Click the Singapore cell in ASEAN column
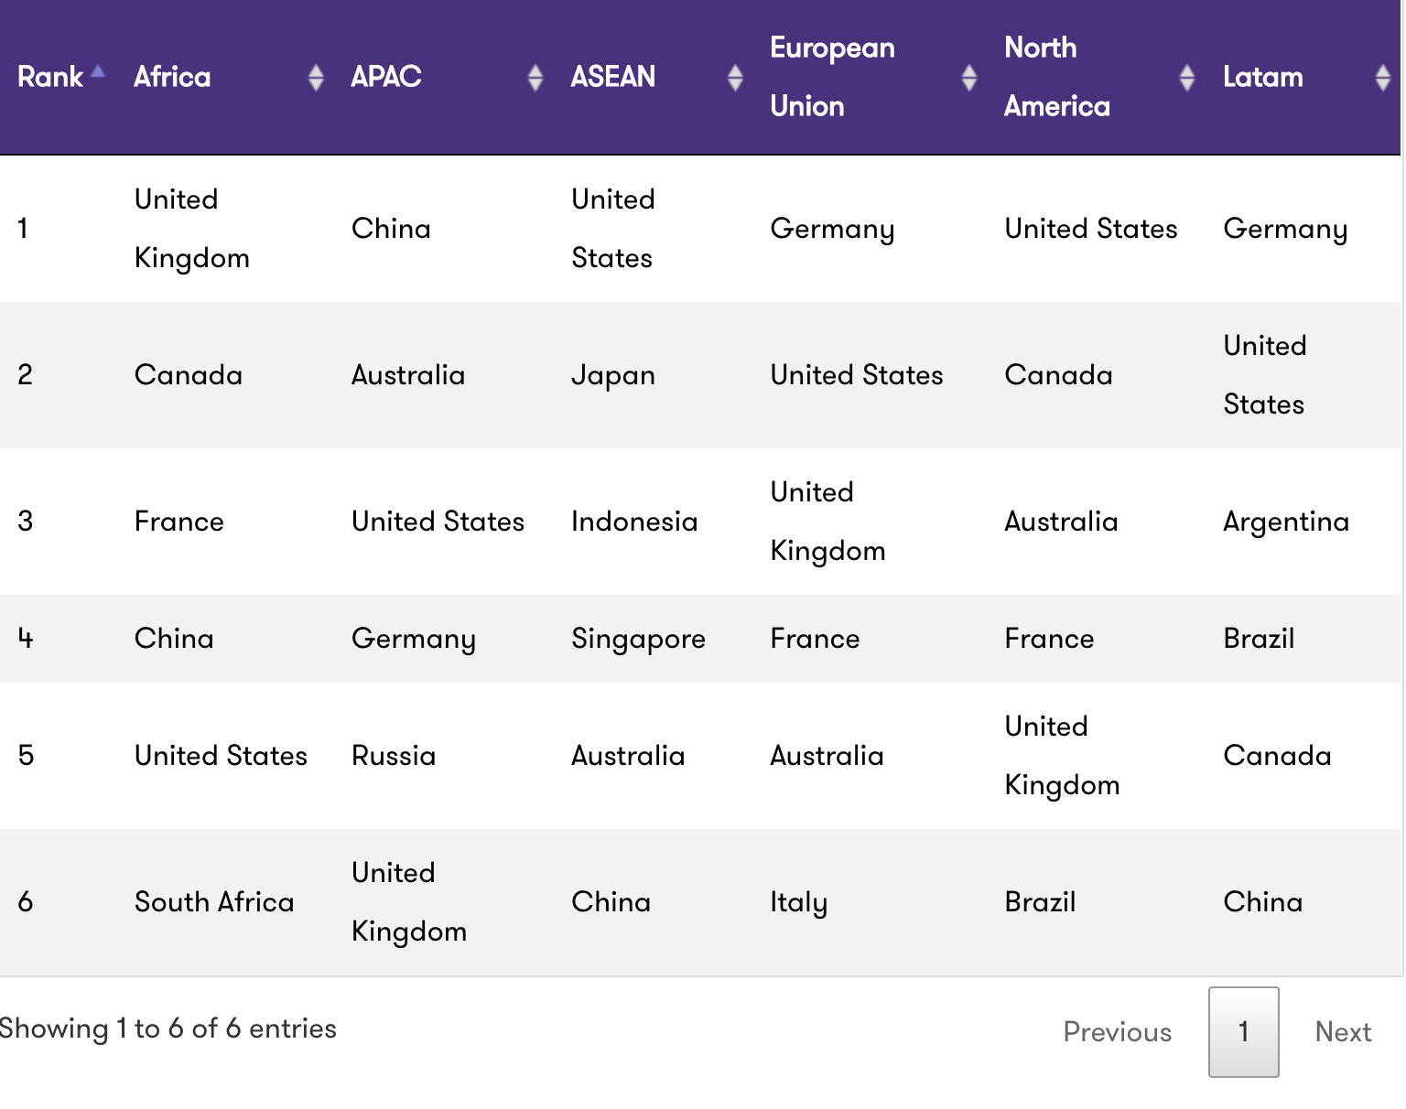Viewport: 1406px width, 1109px height. 638,639
